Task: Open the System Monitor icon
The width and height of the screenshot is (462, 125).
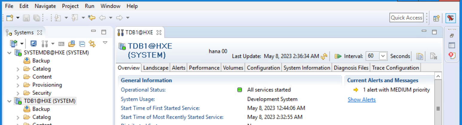Action: pos(34,44)
